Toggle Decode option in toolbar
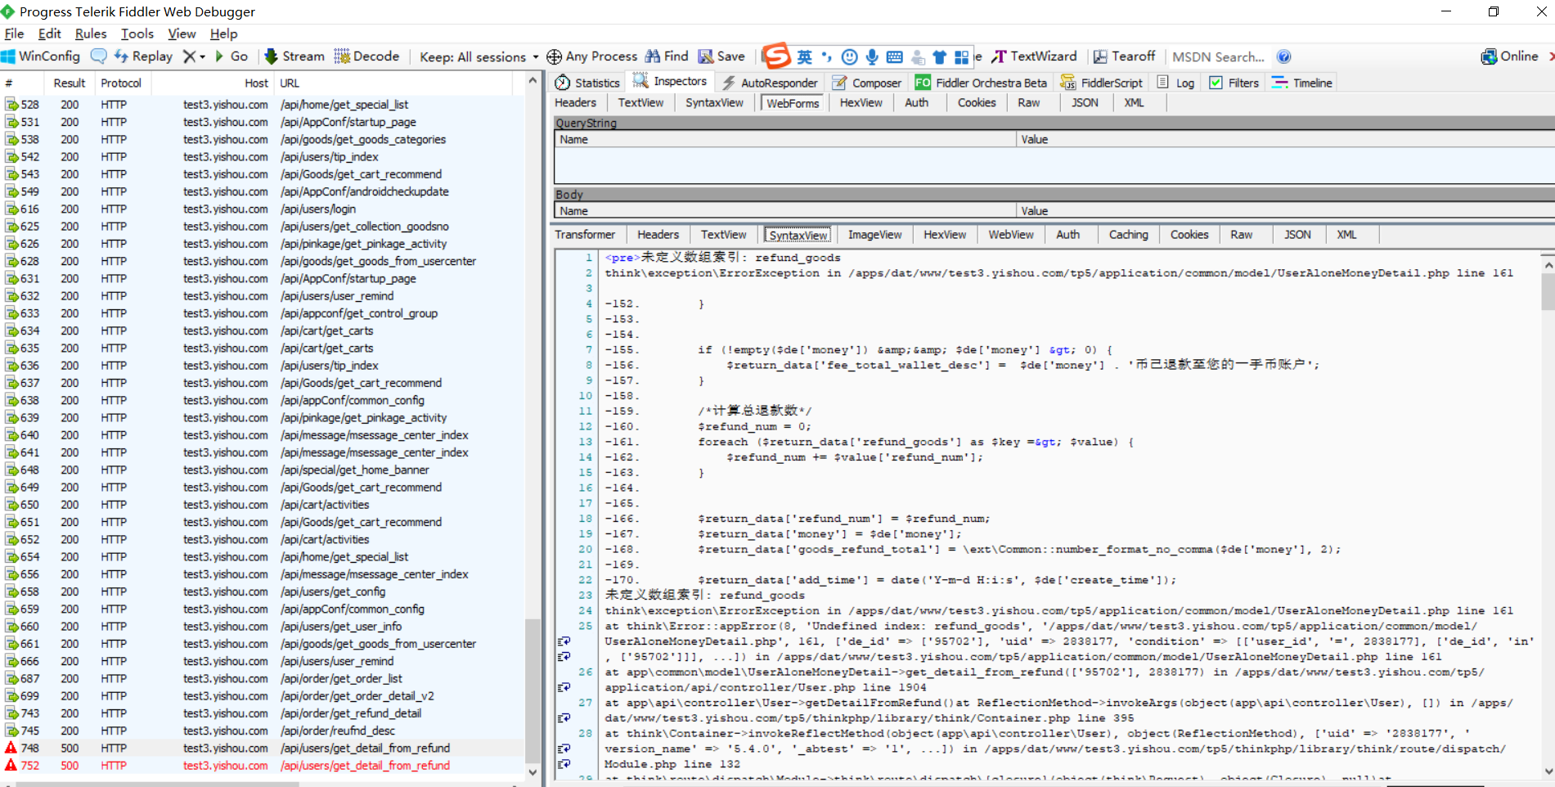 point(367,56)
